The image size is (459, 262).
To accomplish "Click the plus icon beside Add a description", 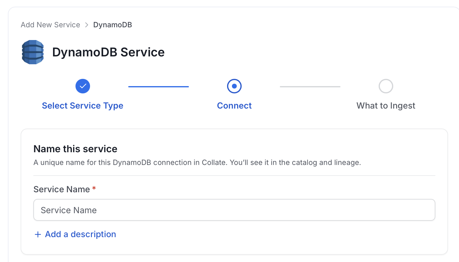I will point(38,234).
